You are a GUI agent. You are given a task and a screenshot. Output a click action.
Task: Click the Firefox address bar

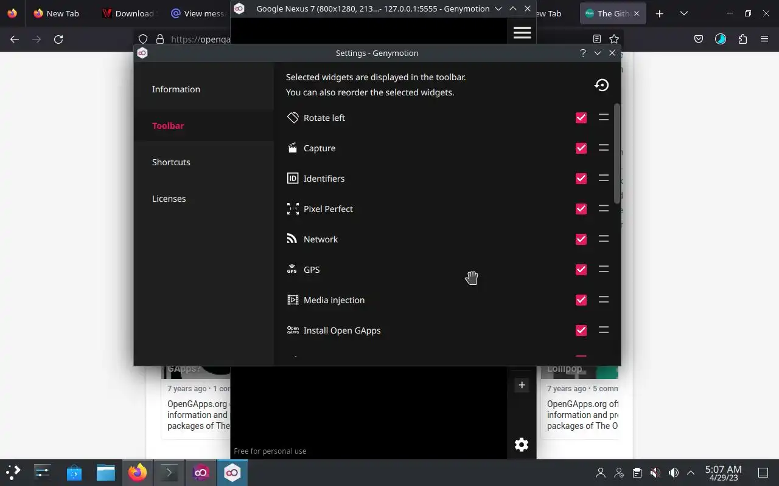[201, 39]
